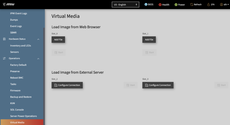Open Tasks in sidebar
Screen dimensions: 230x125
13,84
